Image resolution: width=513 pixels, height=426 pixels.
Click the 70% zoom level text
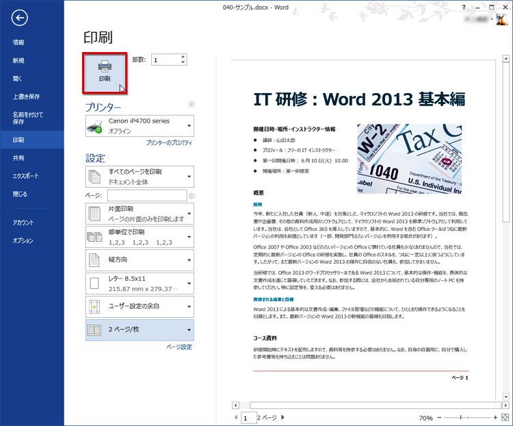pos(425,418)
